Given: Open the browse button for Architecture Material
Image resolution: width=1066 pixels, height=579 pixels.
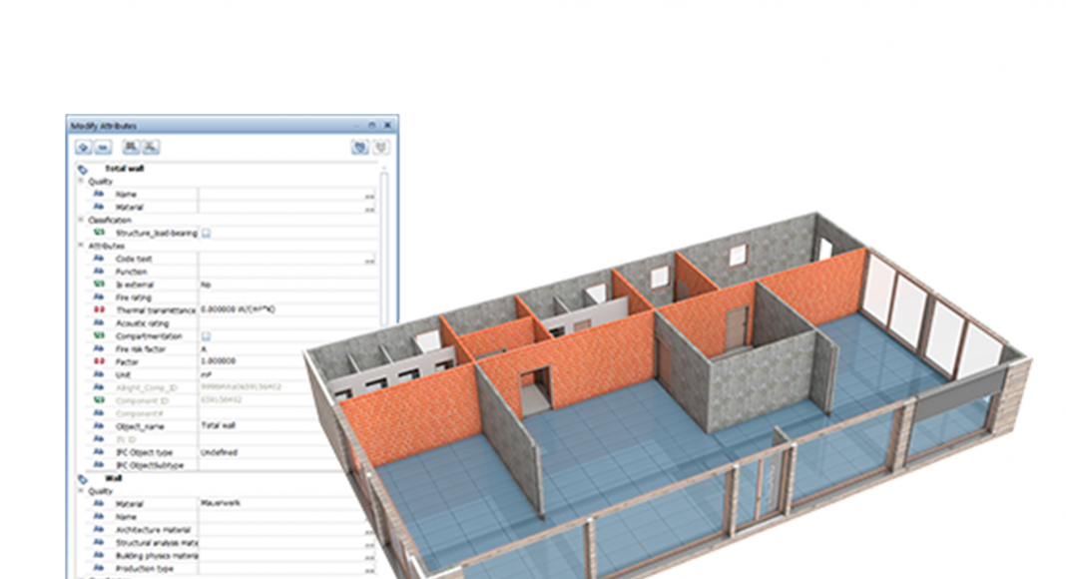Looking at the screenshot, I should pyautogui.click(x=369, y=530).
